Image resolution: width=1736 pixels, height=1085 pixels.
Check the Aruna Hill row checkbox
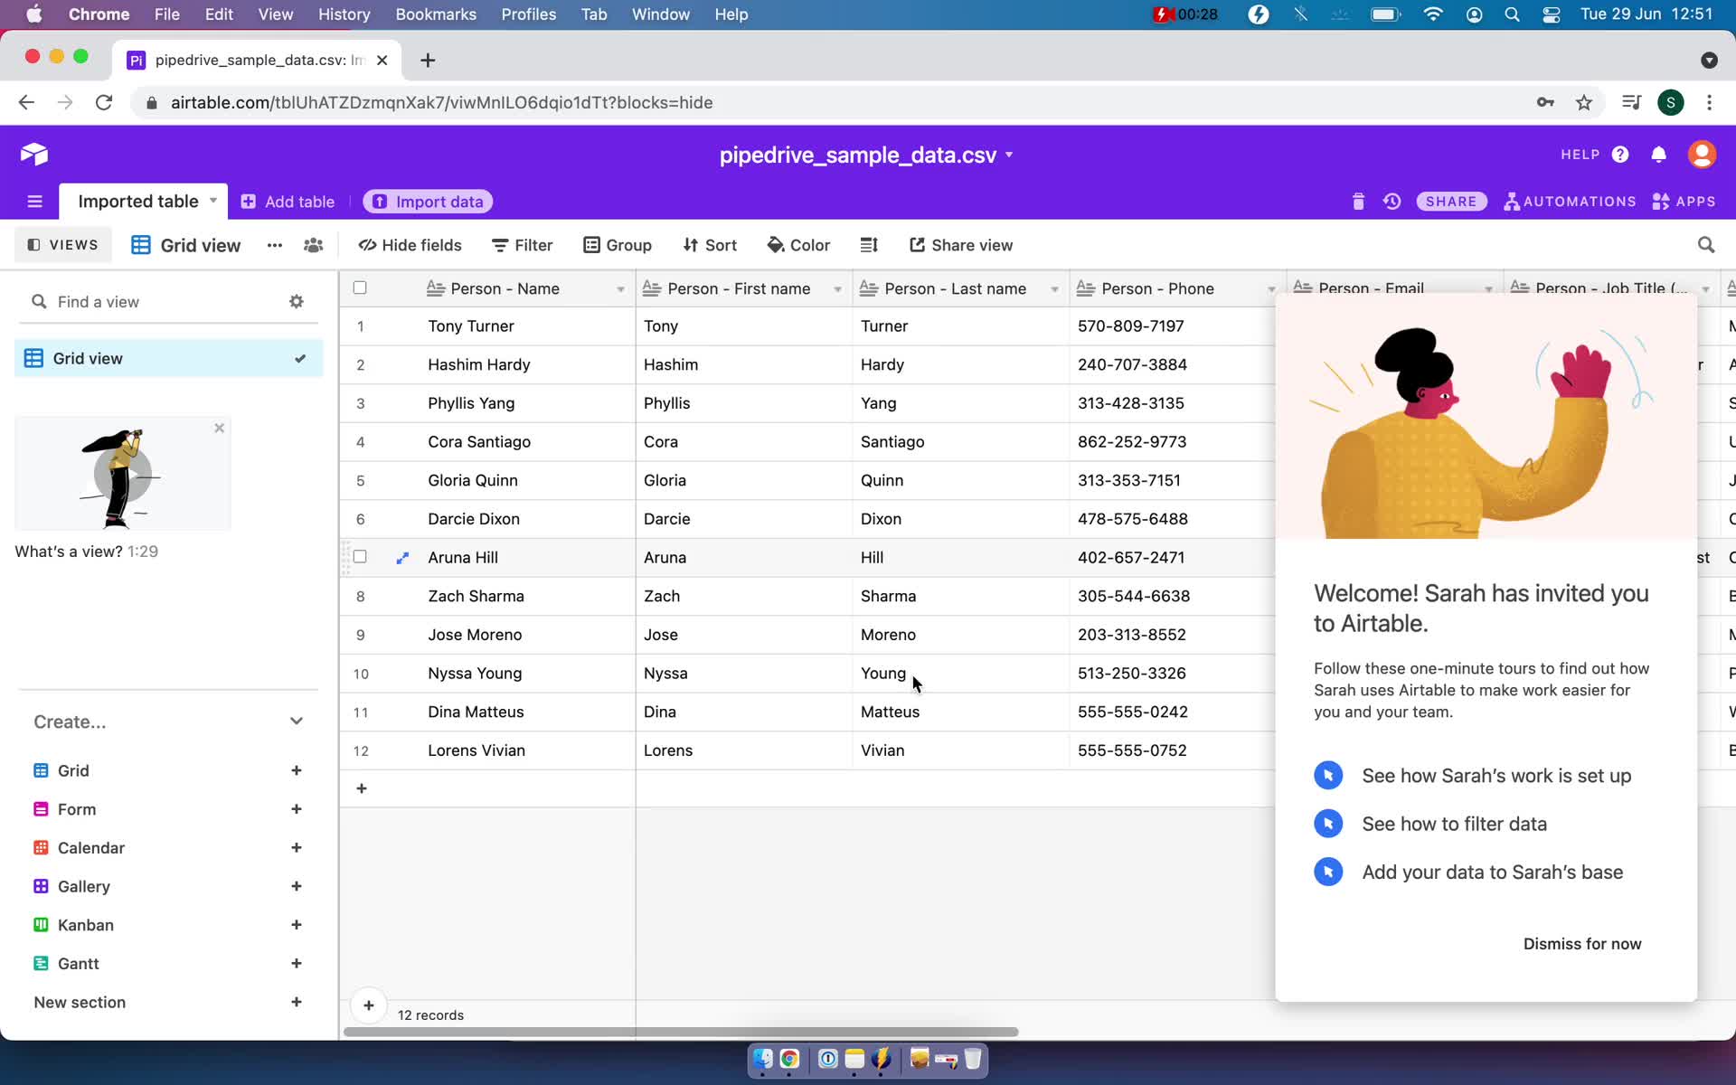coord(360,557)
